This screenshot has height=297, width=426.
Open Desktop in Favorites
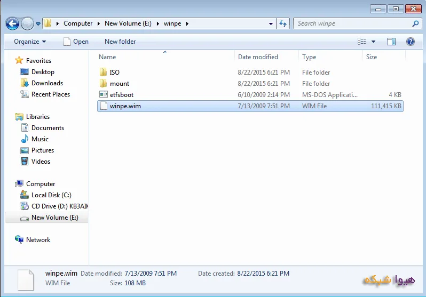click(43, 72)
